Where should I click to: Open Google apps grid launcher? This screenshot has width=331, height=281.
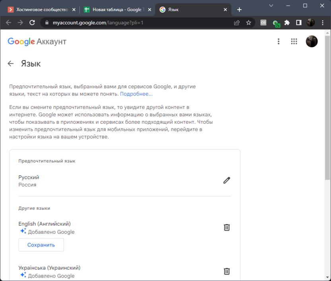tap(294, 41)
